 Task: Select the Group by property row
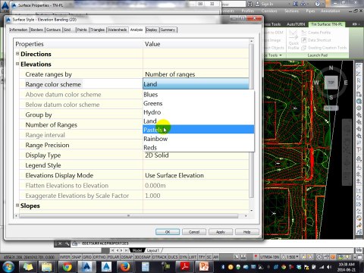81,115
